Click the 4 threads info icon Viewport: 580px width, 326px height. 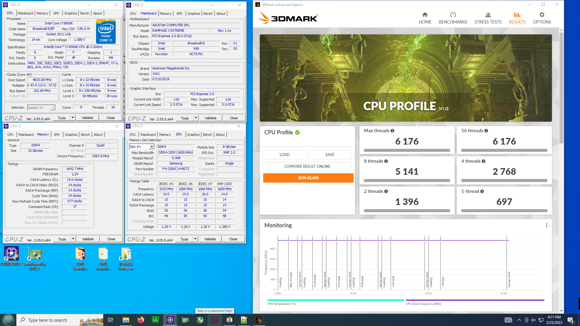pyautogui.click(x=483, y=161)
